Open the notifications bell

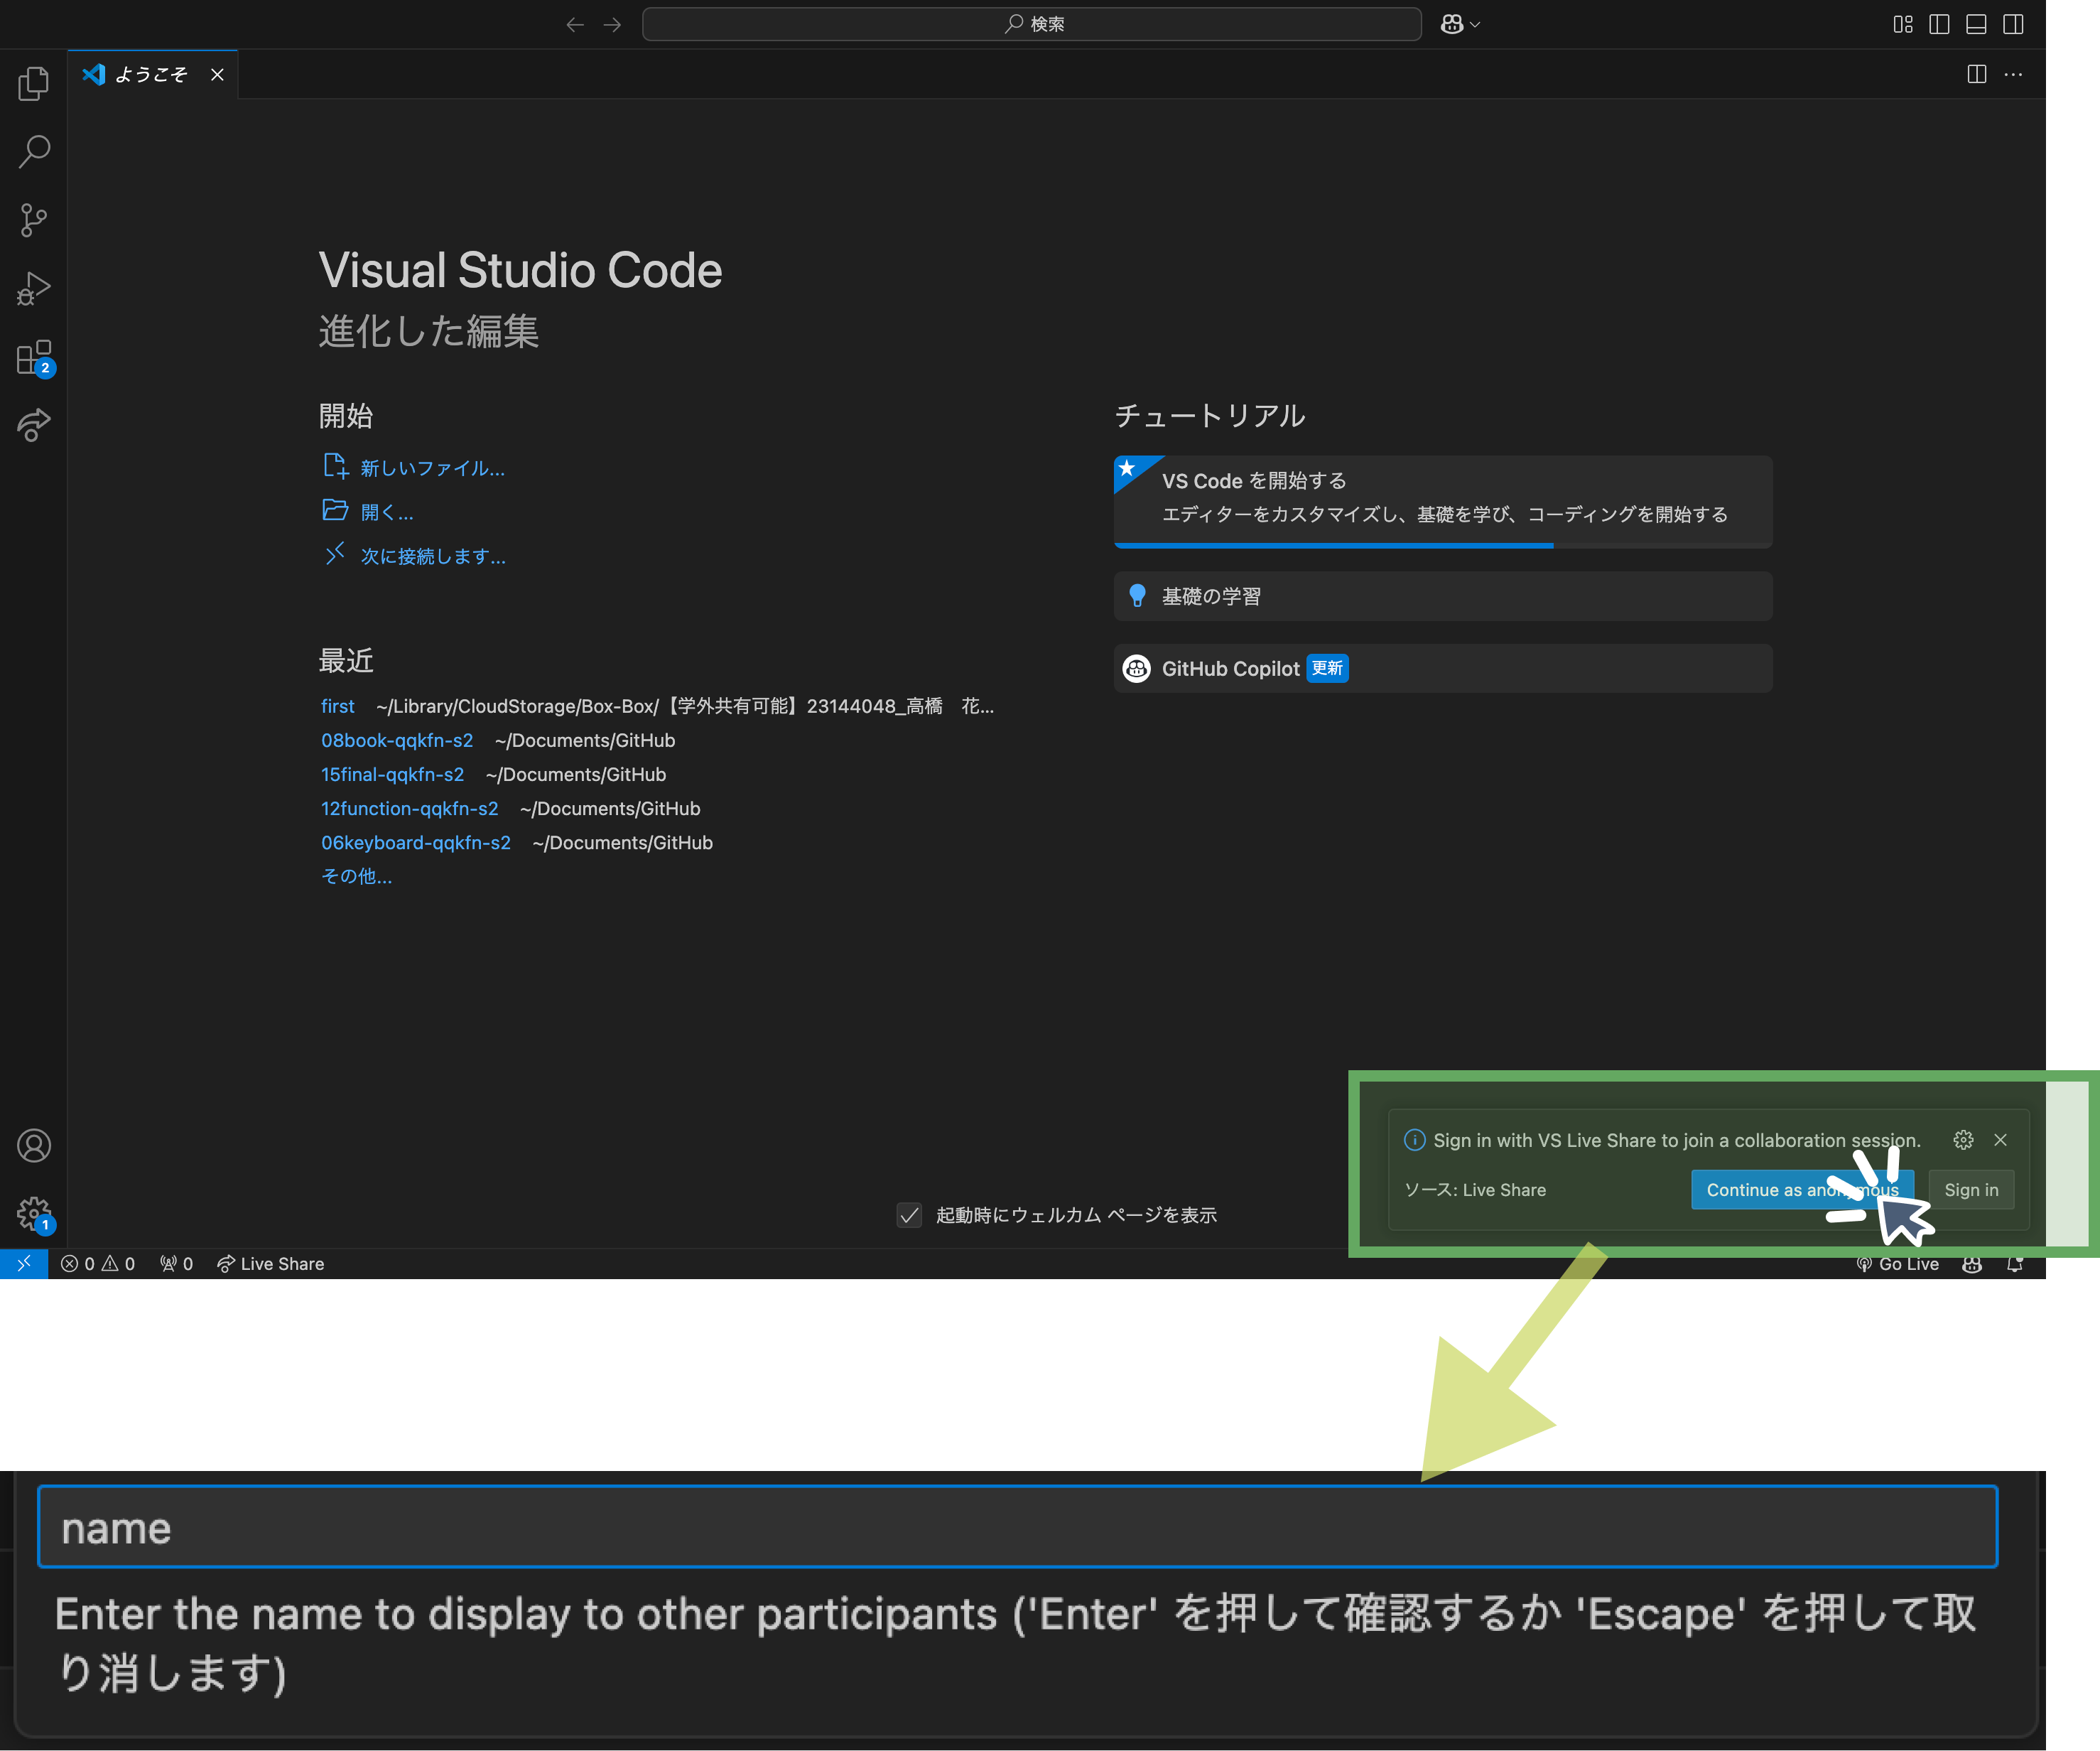coord(2015,1264)
